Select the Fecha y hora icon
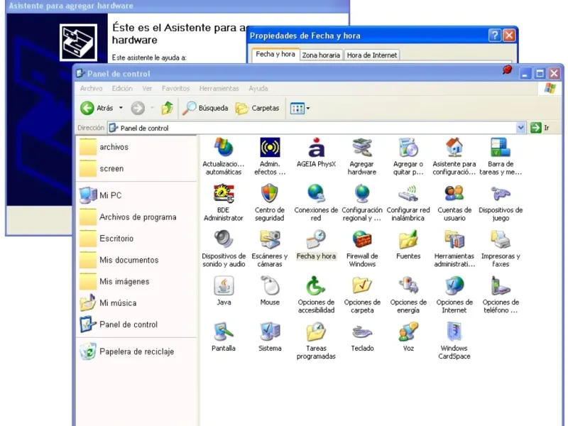This screenshot has height=426, width=568. tap(316, 245)
